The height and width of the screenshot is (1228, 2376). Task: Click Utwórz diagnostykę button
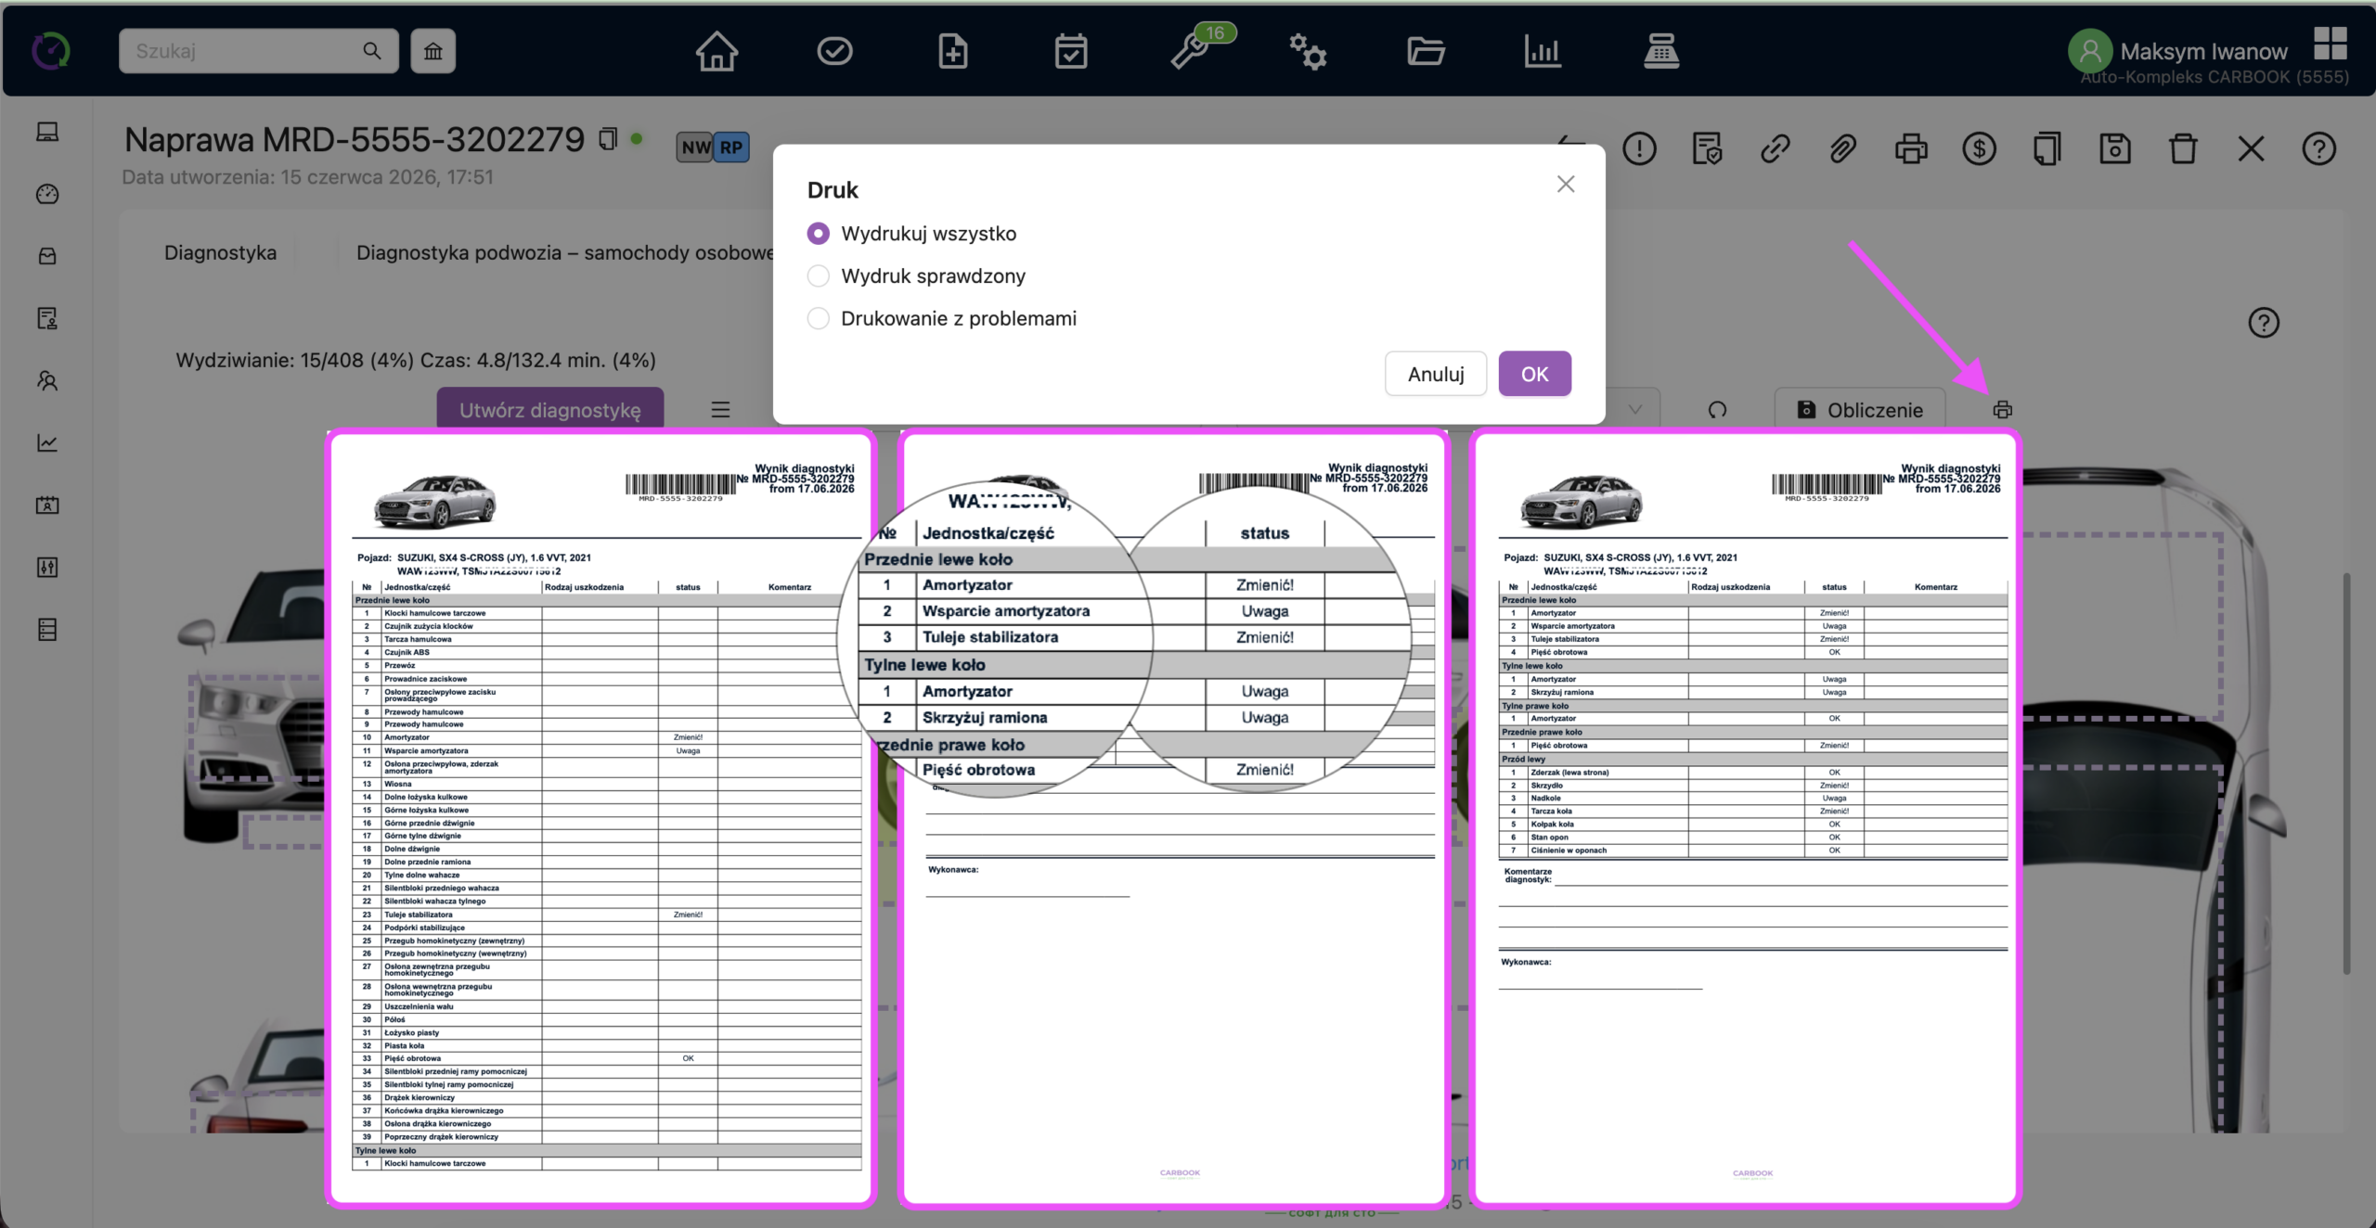point(550,409)
